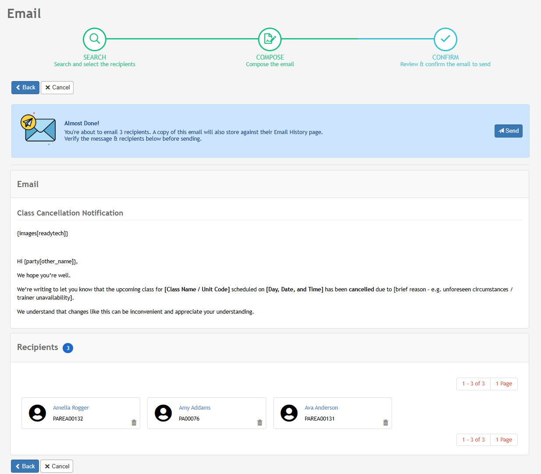Open Amelia Rogger's profile link
Screen dimensions: 541x474
71,408
